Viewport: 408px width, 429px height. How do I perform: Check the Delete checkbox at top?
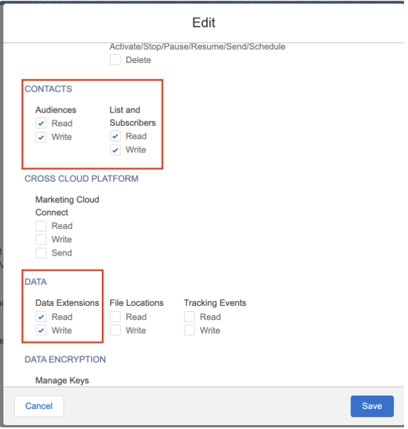click(x=115, y=60)
